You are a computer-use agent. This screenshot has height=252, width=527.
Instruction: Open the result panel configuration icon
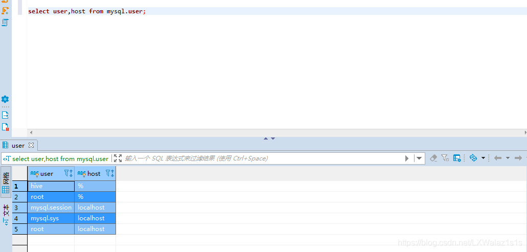pyautogui.click(x=457, y=158)
